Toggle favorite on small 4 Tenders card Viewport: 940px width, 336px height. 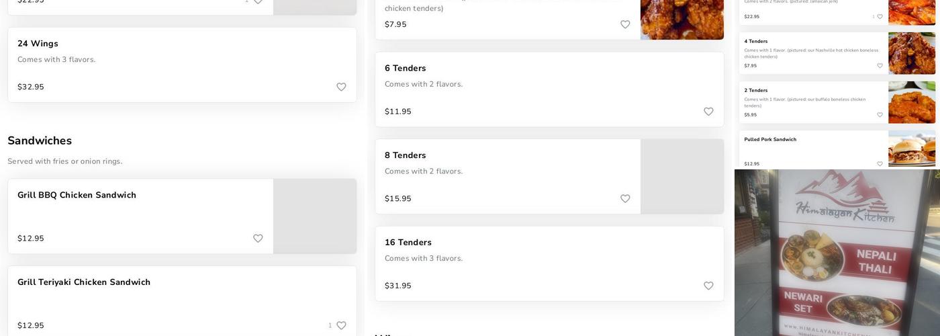(x=880, y=66)
